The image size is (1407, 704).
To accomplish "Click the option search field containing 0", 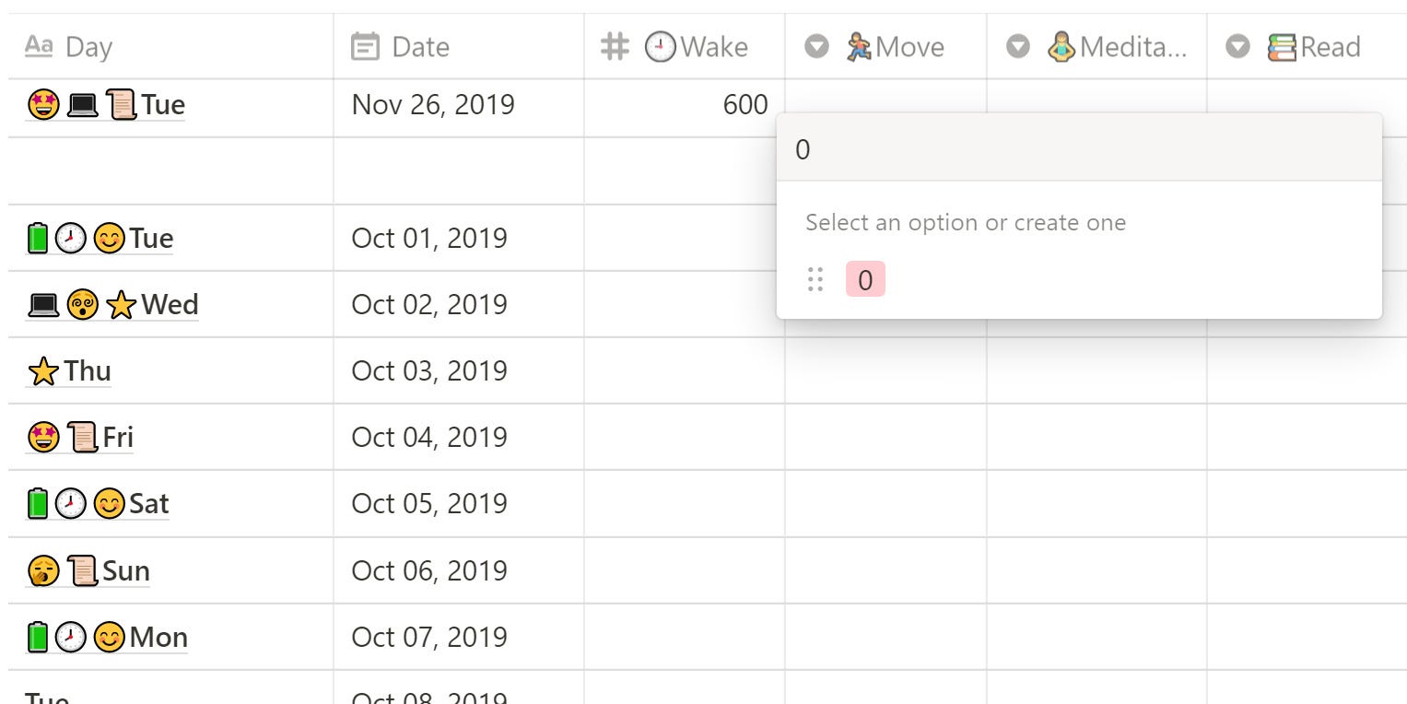I will 1079,149.
